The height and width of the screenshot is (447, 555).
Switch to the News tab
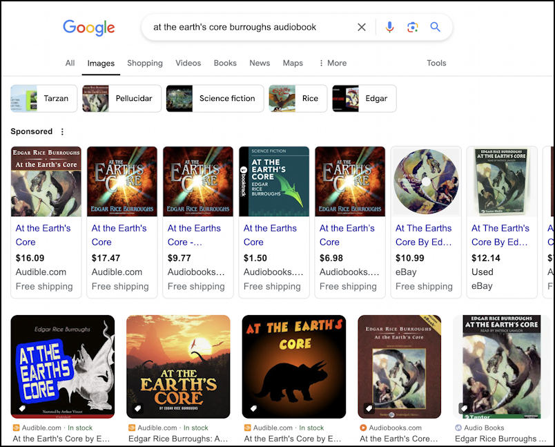260,63
